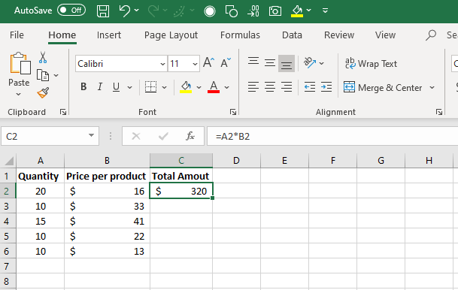Select the column D header
Viewport: 458px width, 290px height.
pyautogui.click(x=236, y=161)
